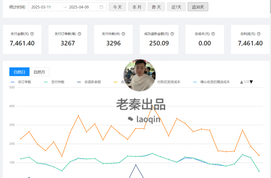This screenshot has height=178, width=271.
Task: Click the 今天 quick date button
Action: (117, 7)
